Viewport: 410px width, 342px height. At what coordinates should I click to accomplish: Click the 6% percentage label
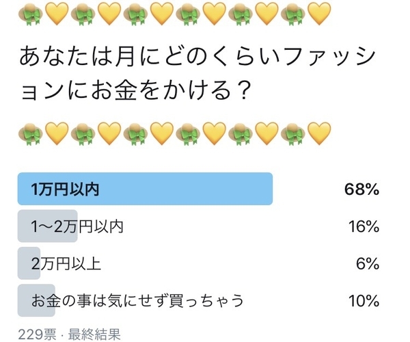click(x=367, y=263)
